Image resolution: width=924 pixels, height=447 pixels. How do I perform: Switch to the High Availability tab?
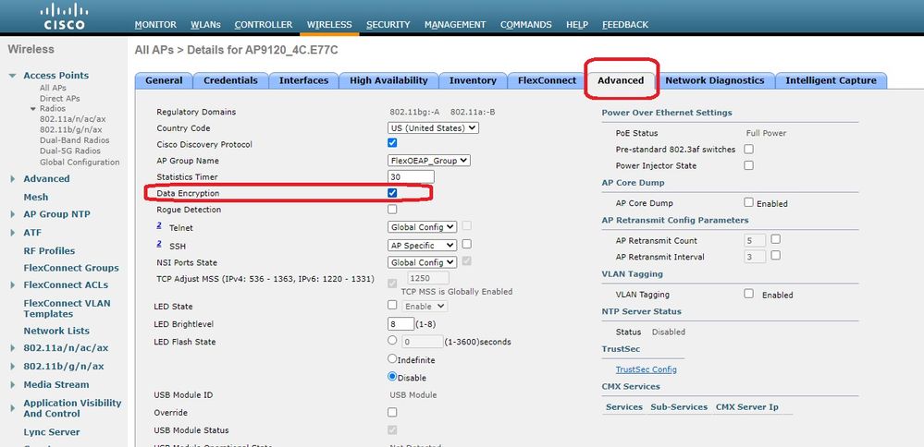(388, 80)
